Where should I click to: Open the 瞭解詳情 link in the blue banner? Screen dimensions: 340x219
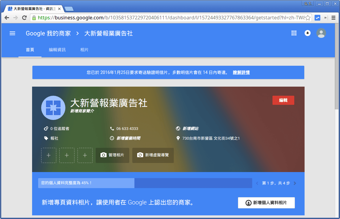pyautogui.click(x=241, y=72)
